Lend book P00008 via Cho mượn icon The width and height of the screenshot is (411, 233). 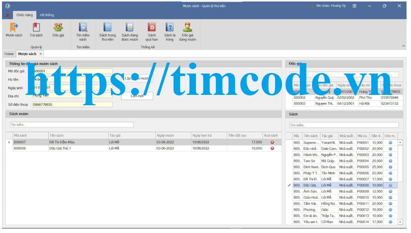click(x=390, y=185)
